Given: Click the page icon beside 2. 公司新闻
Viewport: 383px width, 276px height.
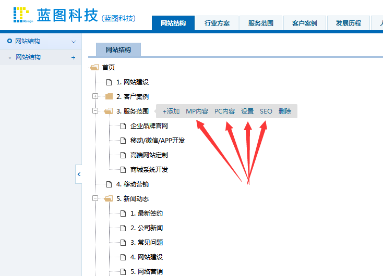Looking at the screenshot, I should coord(123,228).
